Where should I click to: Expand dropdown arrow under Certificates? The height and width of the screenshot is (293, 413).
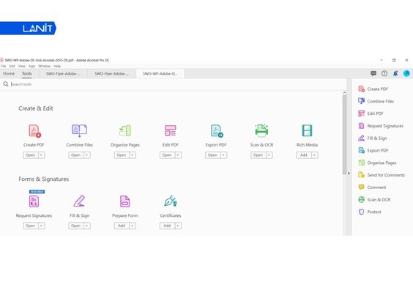(x=178, y=226)
